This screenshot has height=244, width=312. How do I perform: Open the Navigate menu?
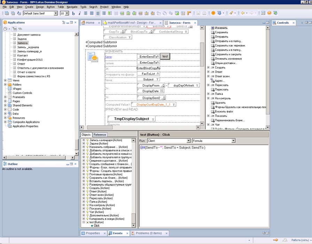click(72, 7)
